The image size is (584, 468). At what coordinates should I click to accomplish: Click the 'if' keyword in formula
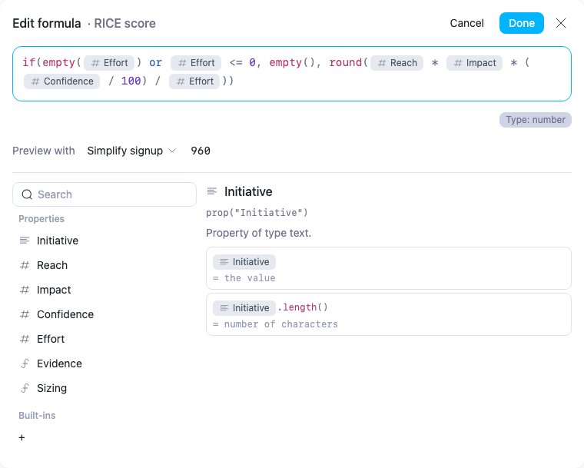click(x=28, y=62)
